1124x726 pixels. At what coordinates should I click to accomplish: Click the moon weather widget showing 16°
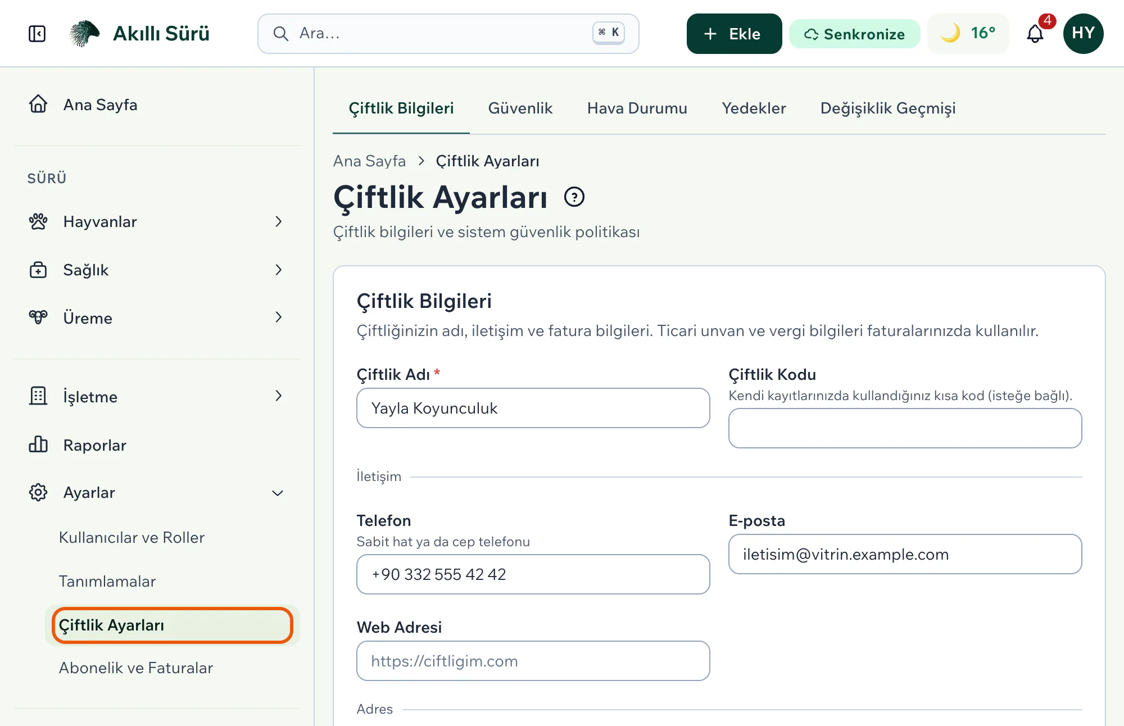(968, 34)
